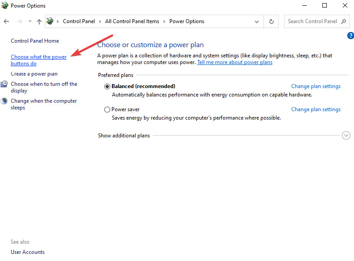Expand the chevron after Control Panel breadcrumb
This screenshot has height=261, width=354.
pyautogui.click(x=100, y=22)
